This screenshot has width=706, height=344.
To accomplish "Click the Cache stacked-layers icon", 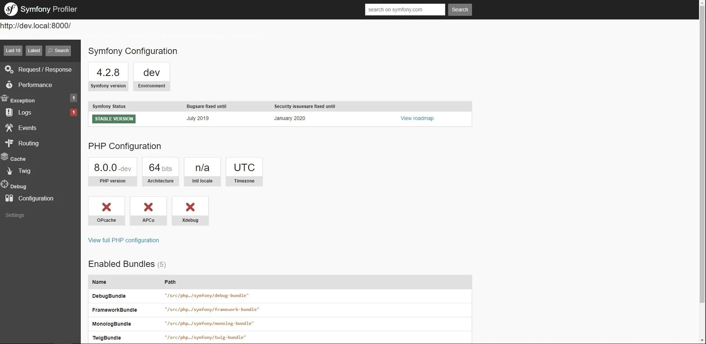I will pos(4,157).
